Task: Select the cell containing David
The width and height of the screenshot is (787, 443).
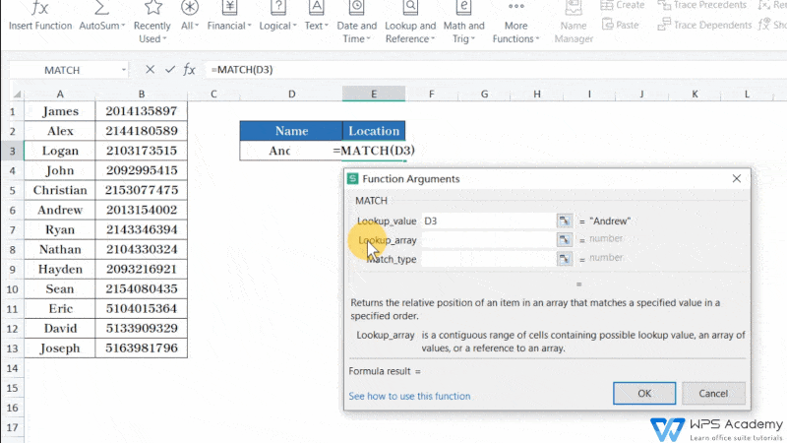Action: point(60,329)
